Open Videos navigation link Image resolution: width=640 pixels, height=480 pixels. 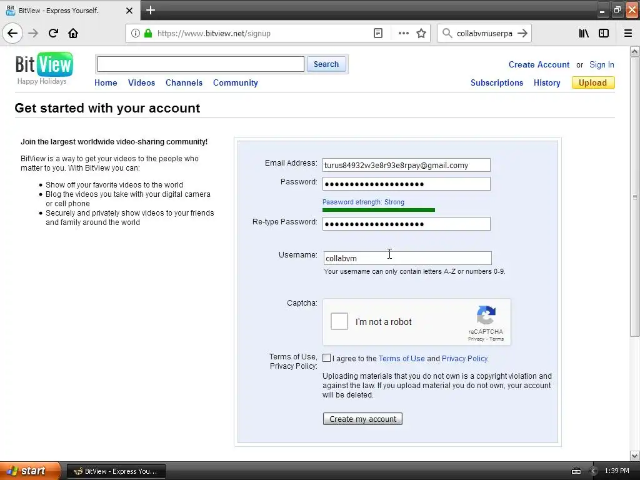tap(142, 82)
